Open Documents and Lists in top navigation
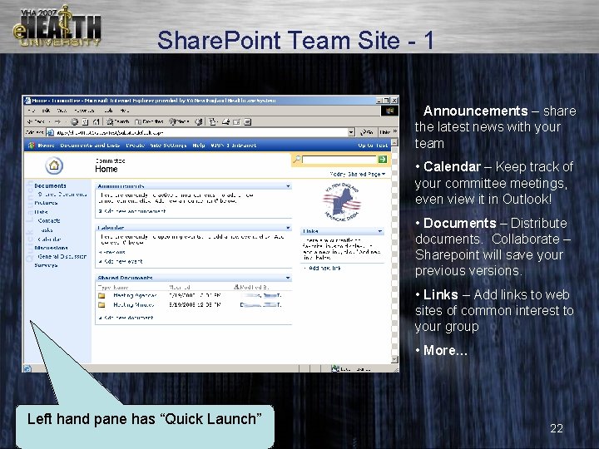 click(90, 145)
